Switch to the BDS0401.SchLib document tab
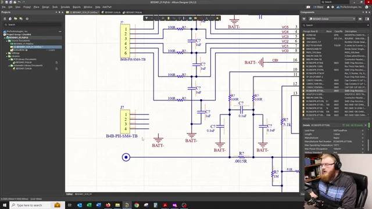 pos(111,12)
